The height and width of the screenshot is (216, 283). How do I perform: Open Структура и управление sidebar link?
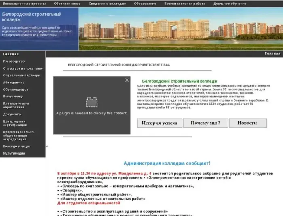23,68
